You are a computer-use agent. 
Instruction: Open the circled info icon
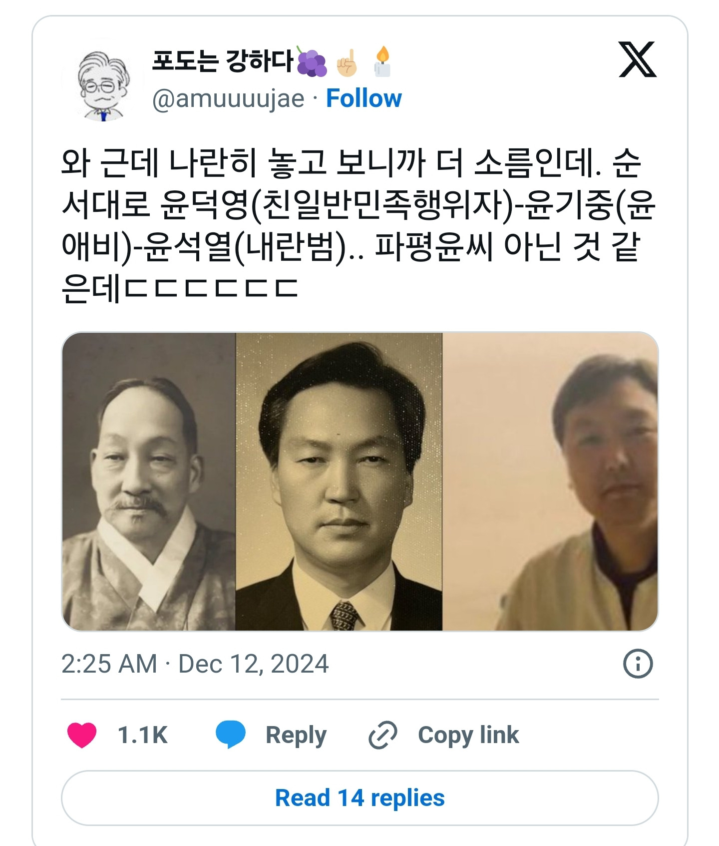point(638,664)
